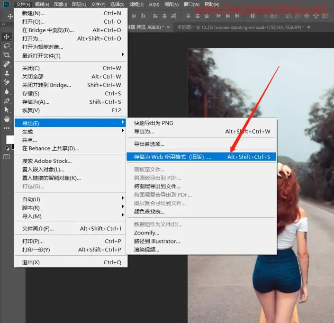This screenshot has width=334, height=323.
Task: Open the 滤镜(T) menu
Action: 136,4
